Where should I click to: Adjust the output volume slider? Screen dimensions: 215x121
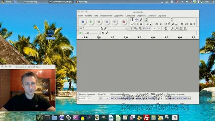click(93, 28)
